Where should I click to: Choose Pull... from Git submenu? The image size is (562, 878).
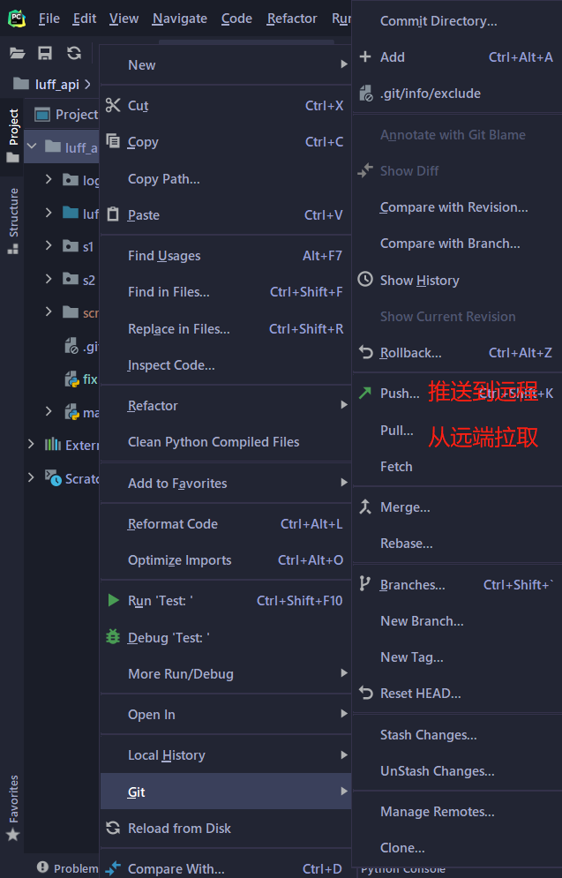(x=457, y=430)
